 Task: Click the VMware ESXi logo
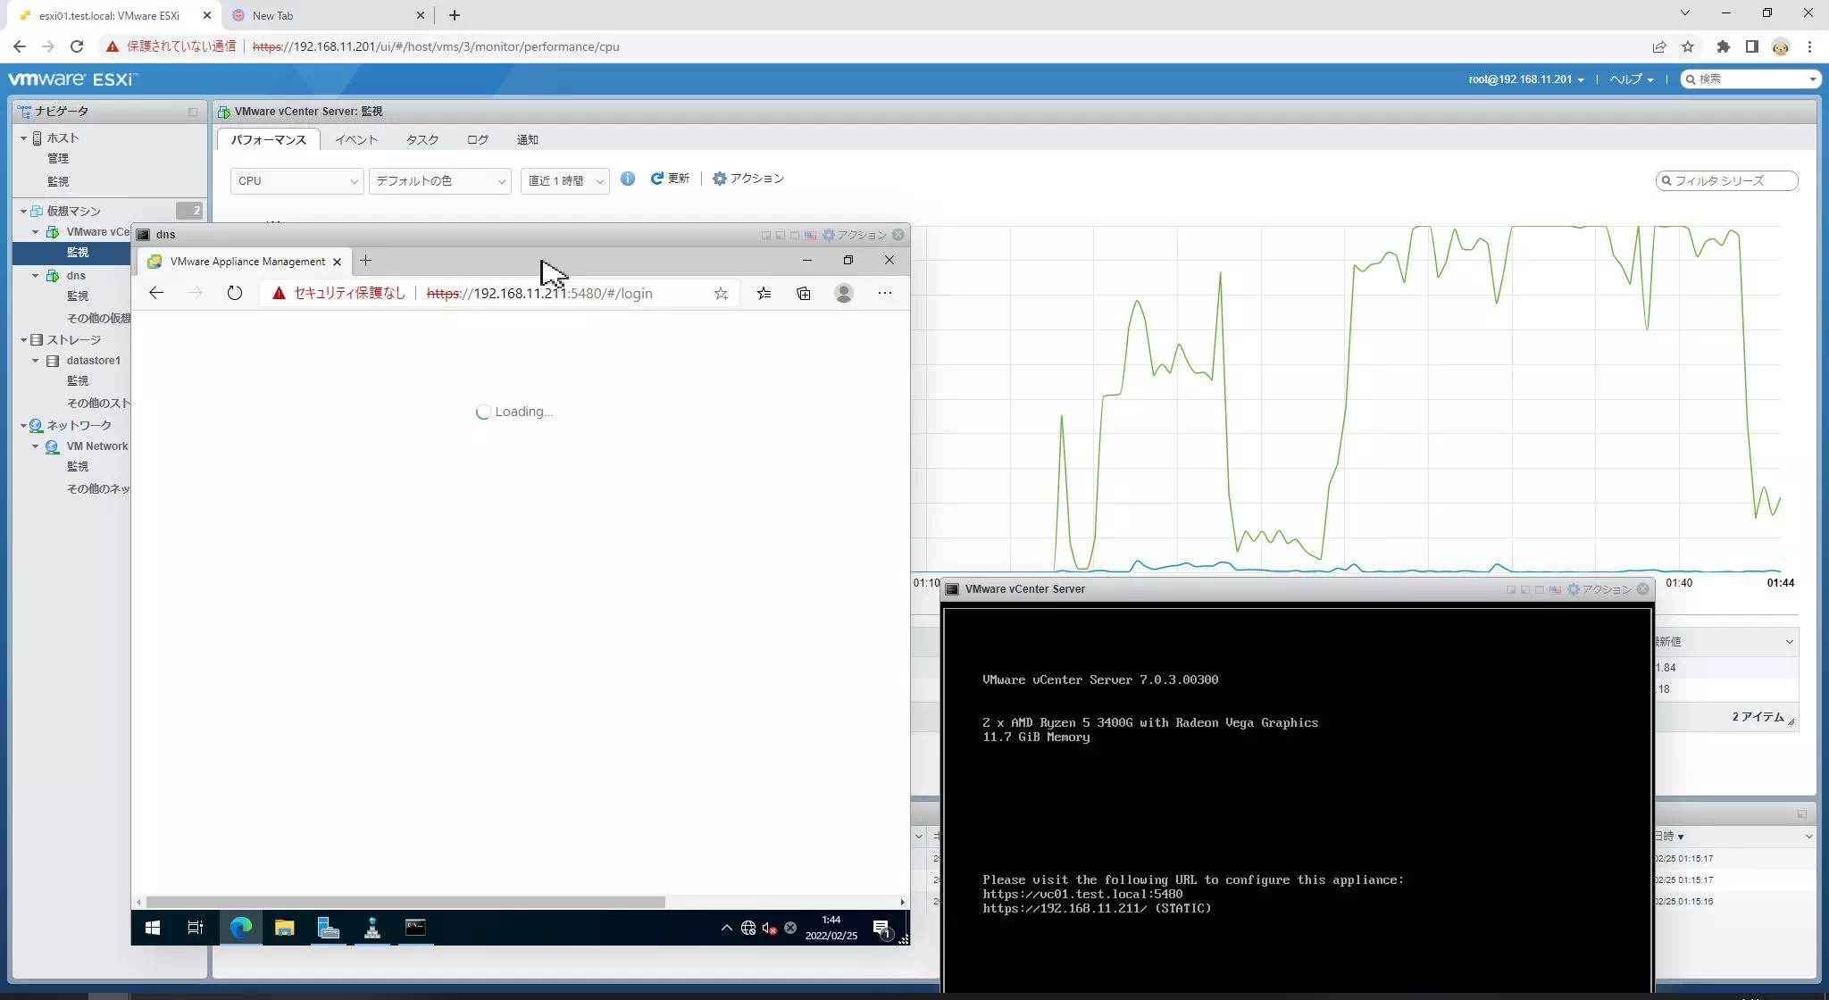pos(73,79)
